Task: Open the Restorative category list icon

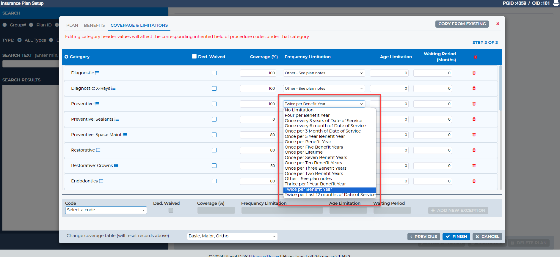Action: point(98,150)
